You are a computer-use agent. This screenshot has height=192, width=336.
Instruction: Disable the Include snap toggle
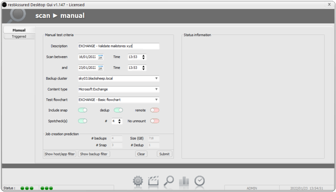coord(82,110)
